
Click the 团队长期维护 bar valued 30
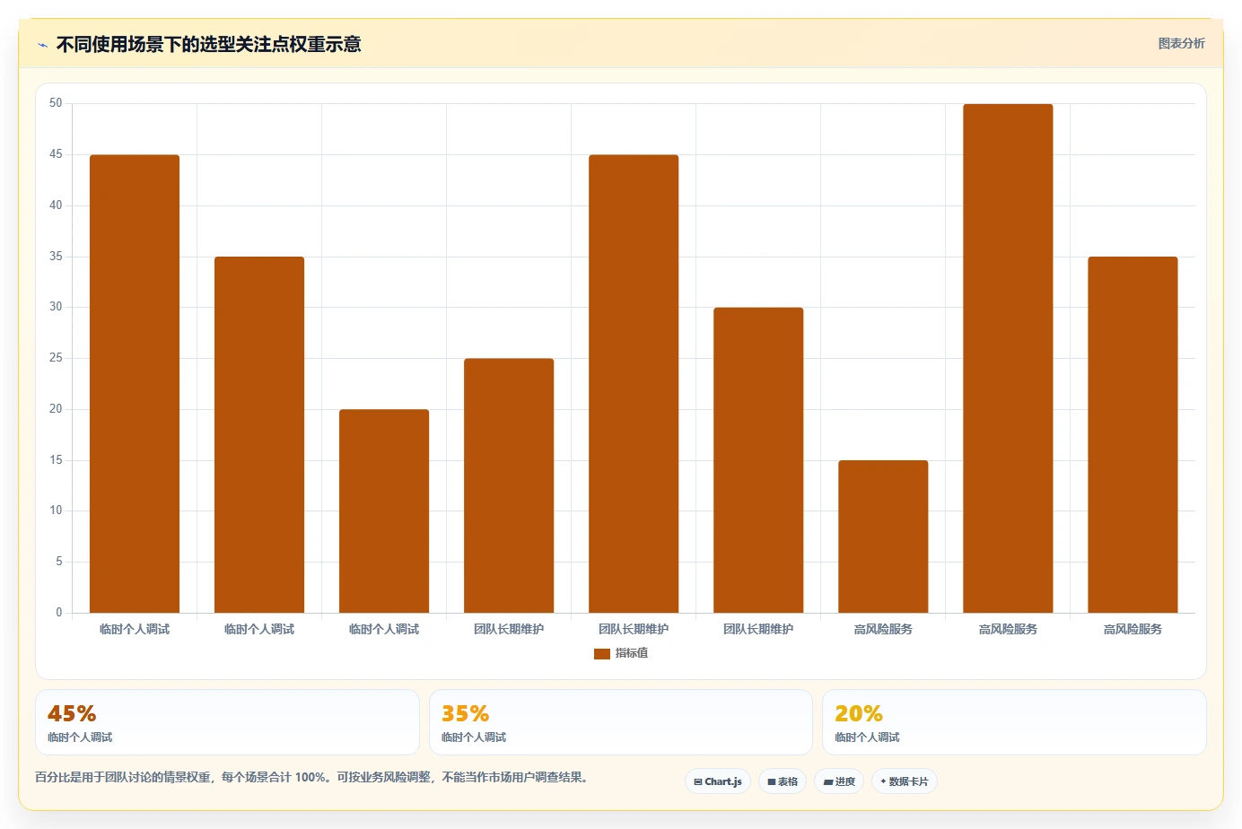pyautogui.click(x=758, y=460)
